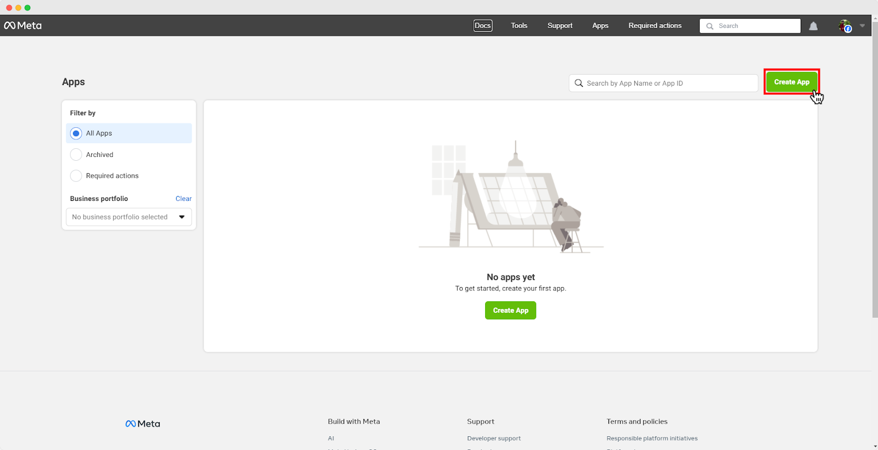
Task: Click the 'Apps' page heading
Action: click(x=74, y=82)
